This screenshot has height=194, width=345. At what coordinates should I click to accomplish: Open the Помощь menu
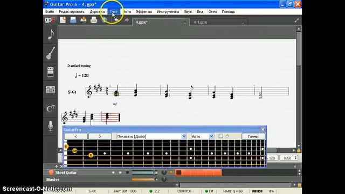[x=229, y=12]
